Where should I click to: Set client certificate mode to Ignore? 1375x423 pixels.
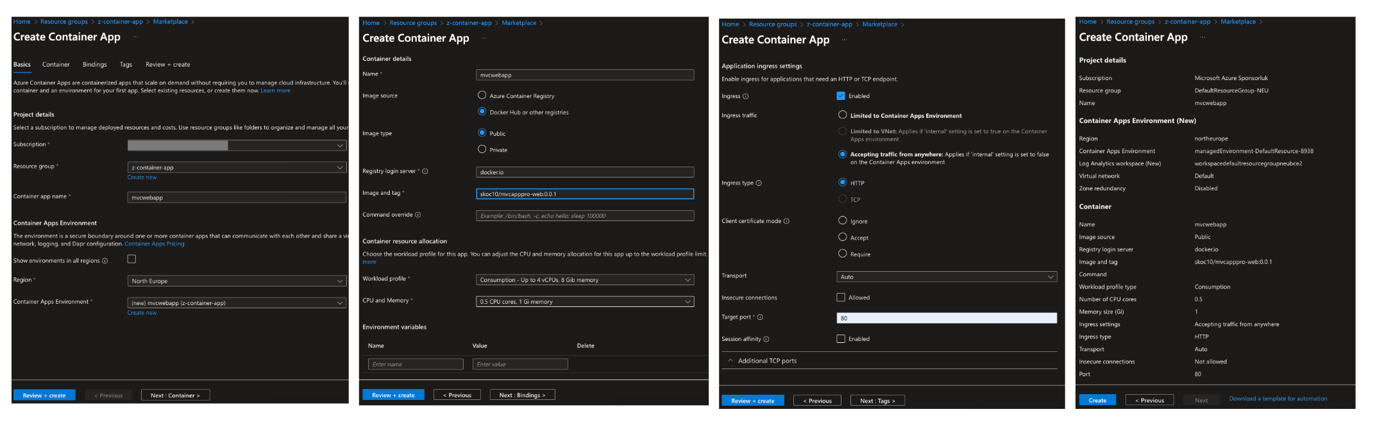843,220
